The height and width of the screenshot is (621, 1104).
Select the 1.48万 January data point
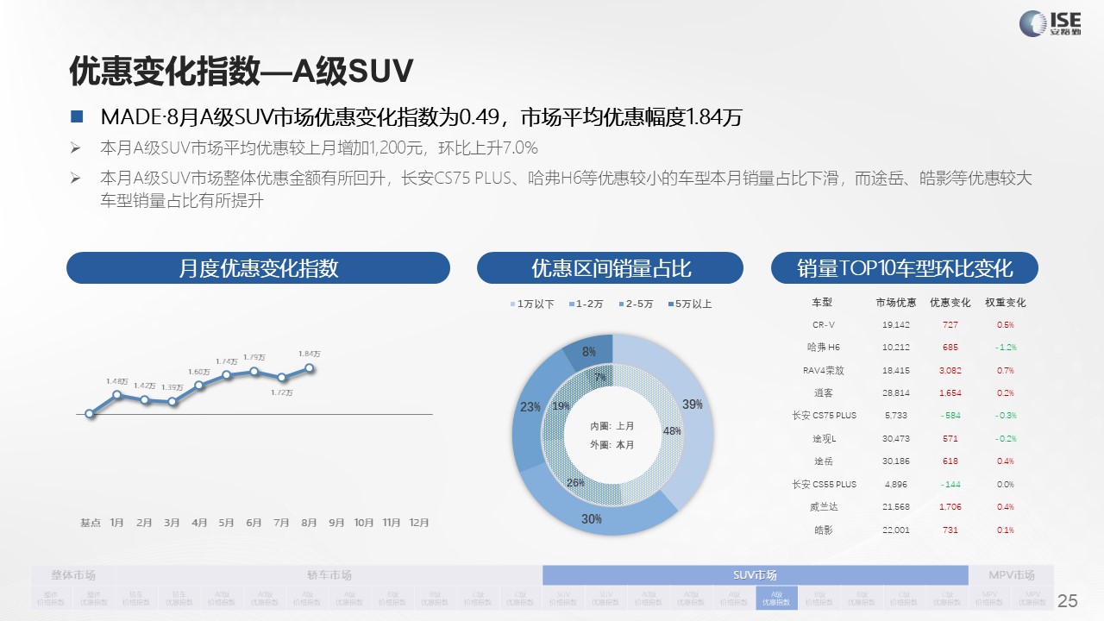(x=117, y=395)
